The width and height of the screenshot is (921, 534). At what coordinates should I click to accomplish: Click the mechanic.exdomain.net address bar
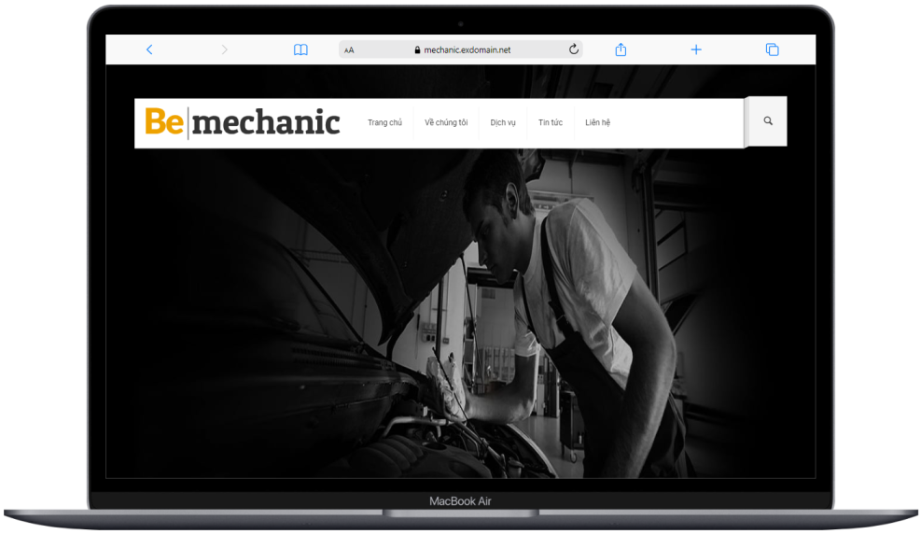click(461, 49)
